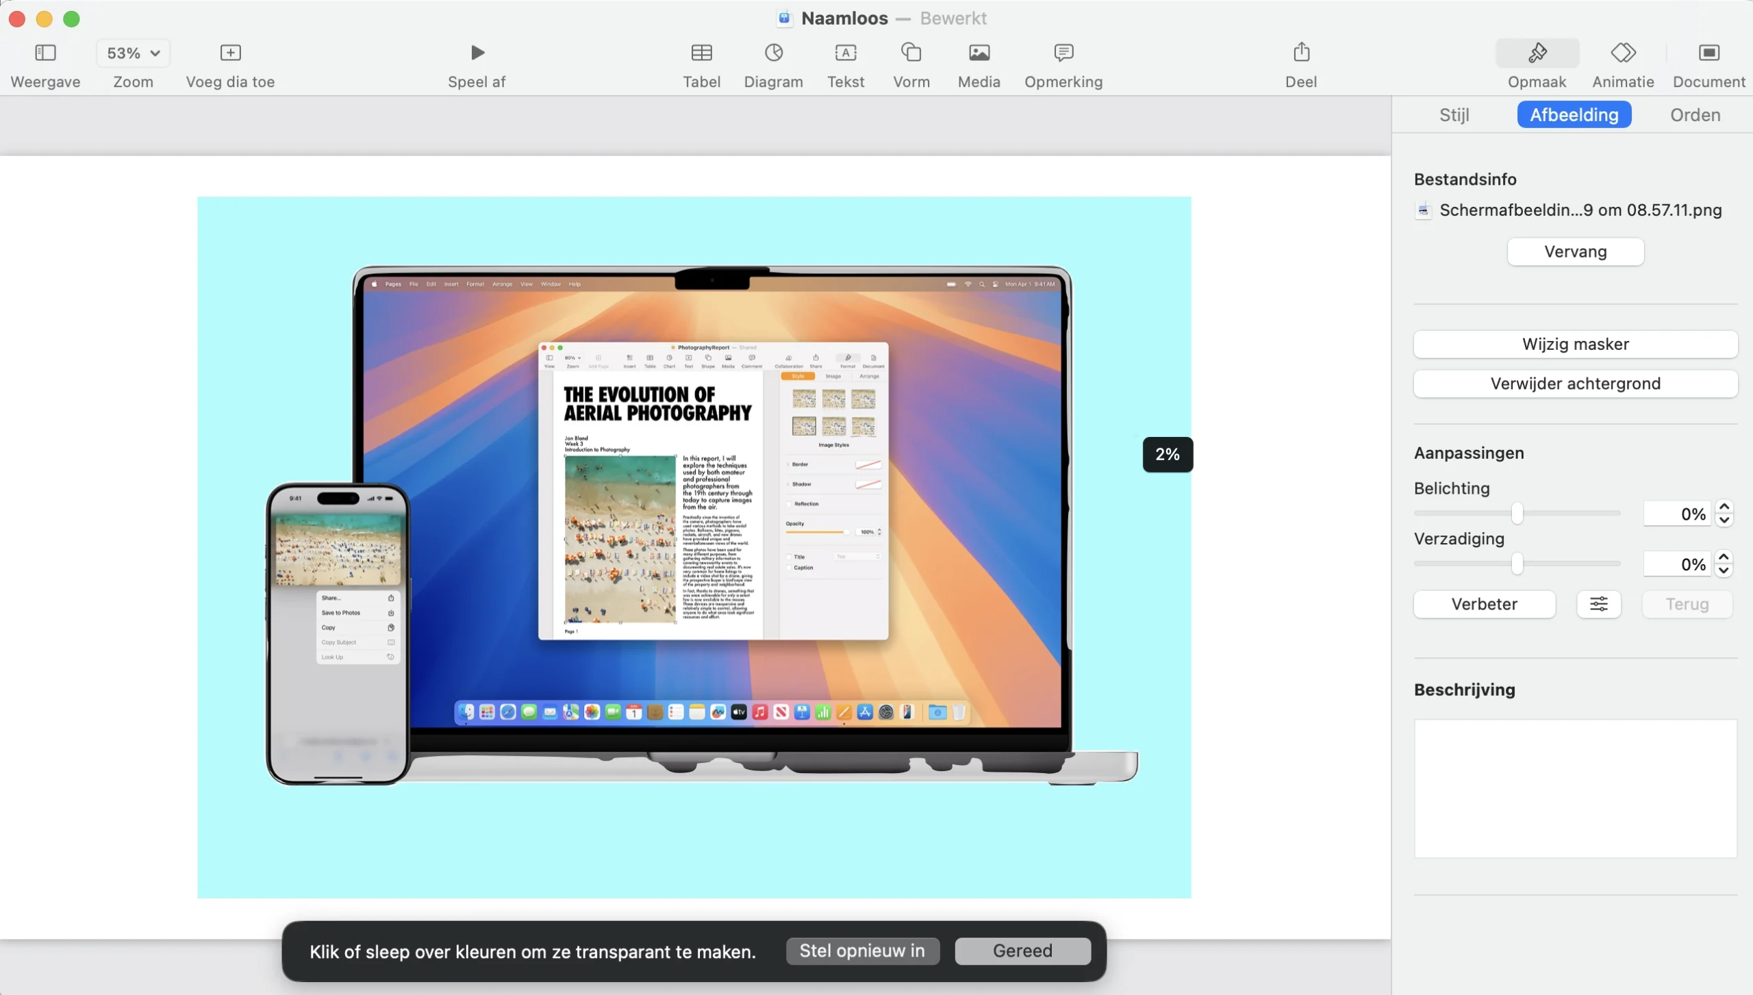Open the Vorm shapes icon
1753x995 pixels.
coord(911,53)
